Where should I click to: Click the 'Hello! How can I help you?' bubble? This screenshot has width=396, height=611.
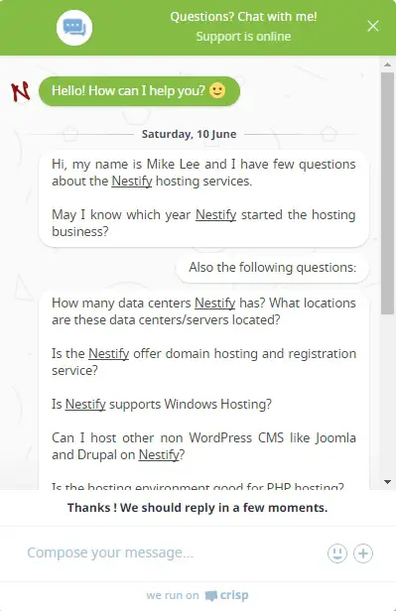[x=139, y=91]
